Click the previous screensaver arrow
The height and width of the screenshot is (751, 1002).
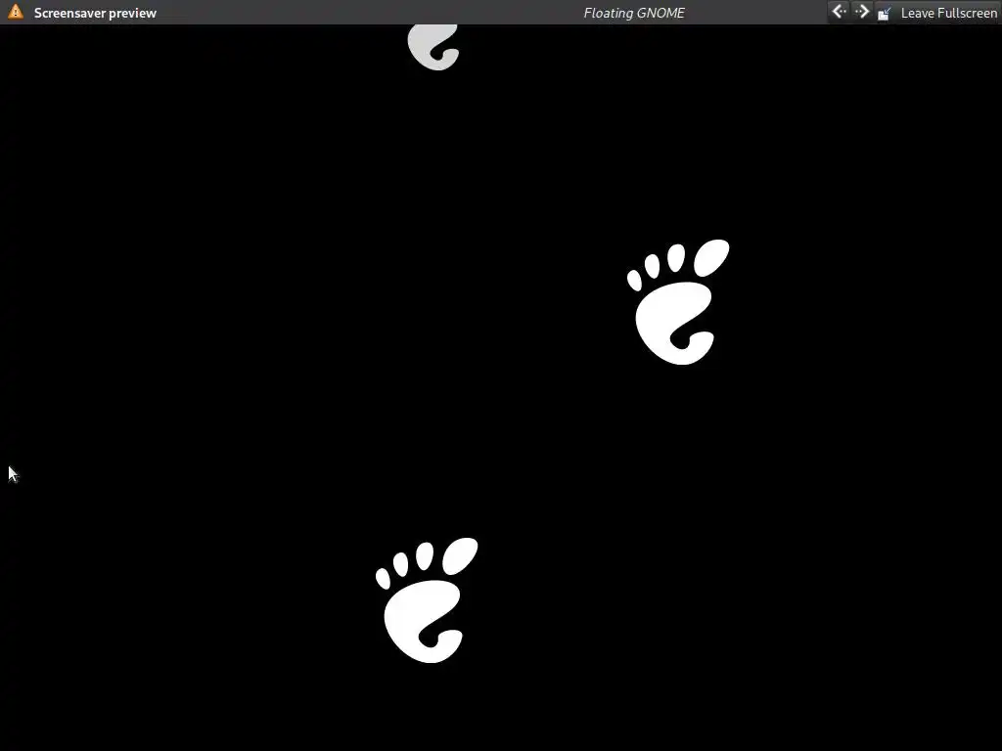839,12
